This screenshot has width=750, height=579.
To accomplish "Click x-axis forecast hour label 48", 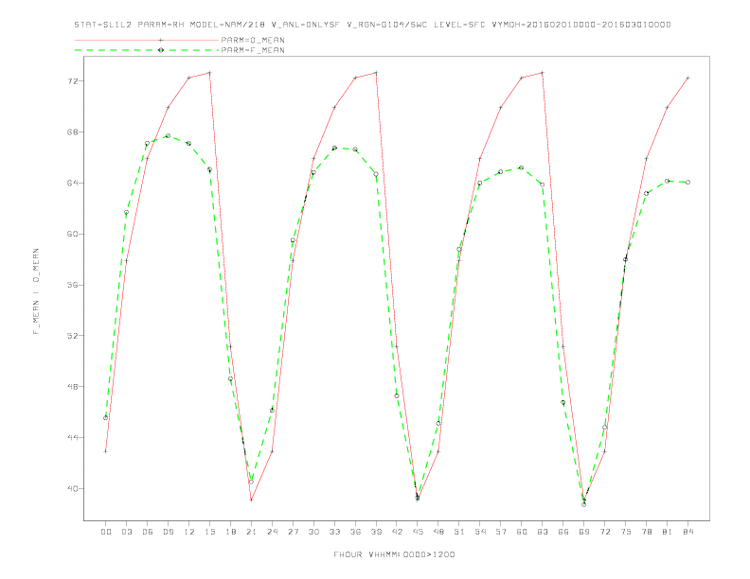I will [438, 532].
